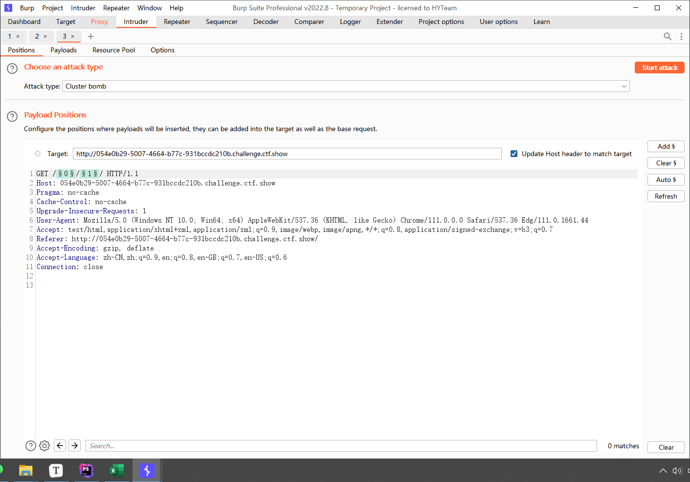Screen dimensions: 690x482
Task: Switch to the Sequencer tab
Action: tap(222, 22)
